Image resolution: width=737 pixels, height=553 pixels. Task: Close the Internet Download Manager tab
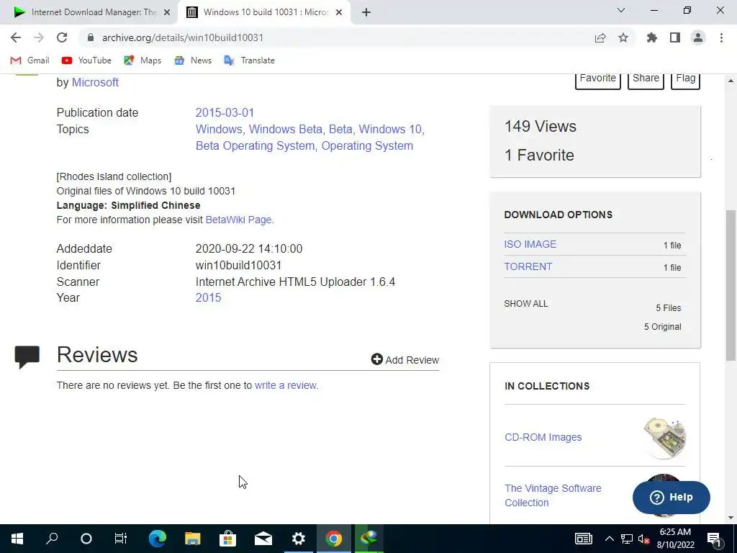coord(167,13)
